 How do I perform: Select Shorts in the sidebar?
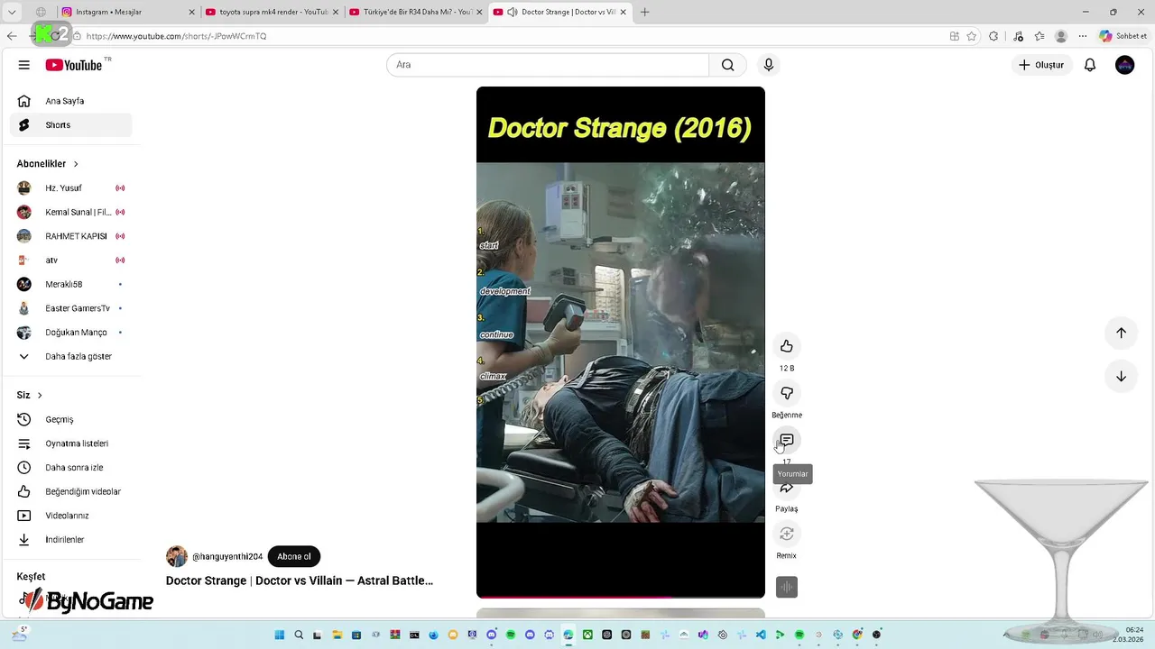click(x=71, y=125)
